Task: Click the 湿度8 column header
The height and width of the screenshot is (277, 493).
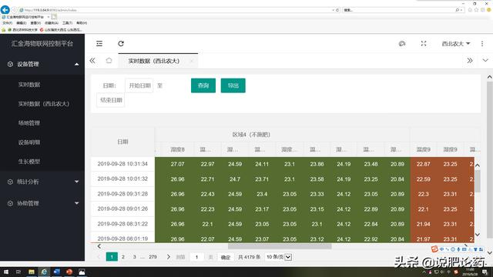Action: tap(178, 149)
